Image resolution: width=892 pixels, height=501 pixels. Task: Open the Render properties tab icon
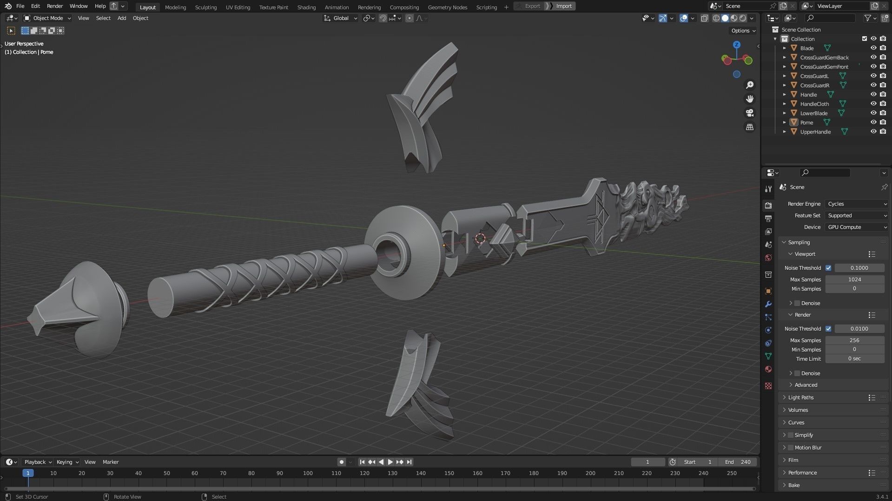coord(768,205)
